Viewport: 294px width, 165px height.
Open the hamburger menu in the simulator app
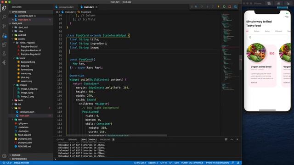[x=287, y=16]
